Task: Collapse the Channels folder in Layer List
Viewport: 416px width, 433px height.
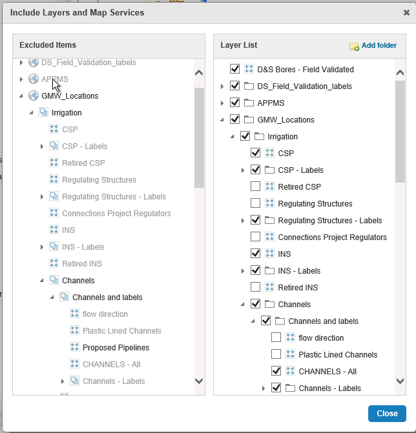Action: click(243, 304)
